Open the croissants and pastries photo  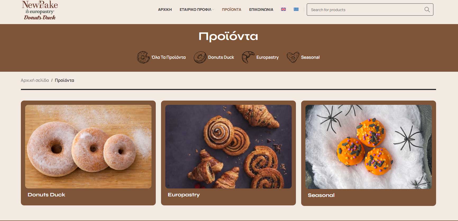tap(228, 147)
